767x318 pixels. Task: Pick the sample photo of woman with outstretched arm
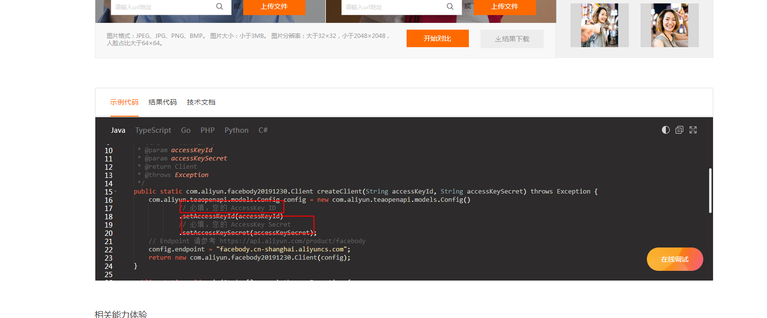click(x=600, y=25)
